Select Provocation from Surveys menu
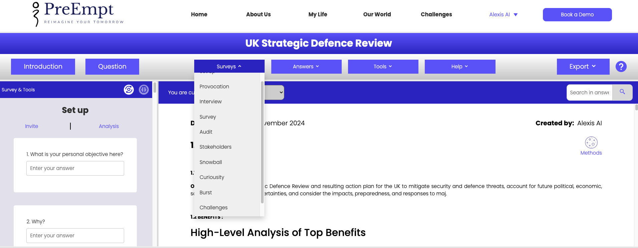 [214, 87]
